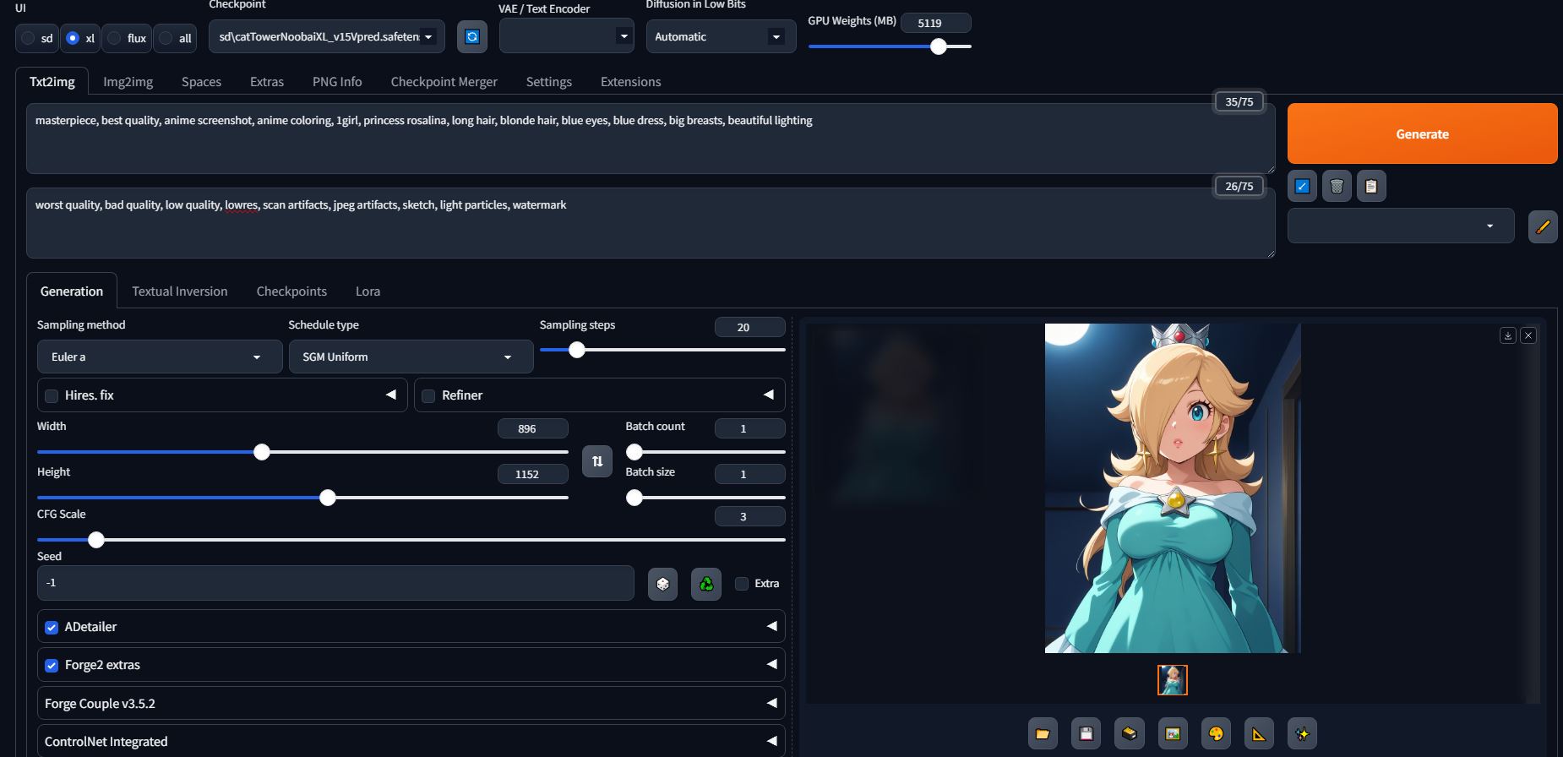1563x757 pixels.
Task: Download the preview image from the gallery corner
Action: pos(1508,335)
